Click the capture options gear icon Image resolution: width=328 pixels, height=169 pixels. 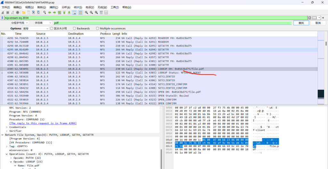click(x=18, y=13)
